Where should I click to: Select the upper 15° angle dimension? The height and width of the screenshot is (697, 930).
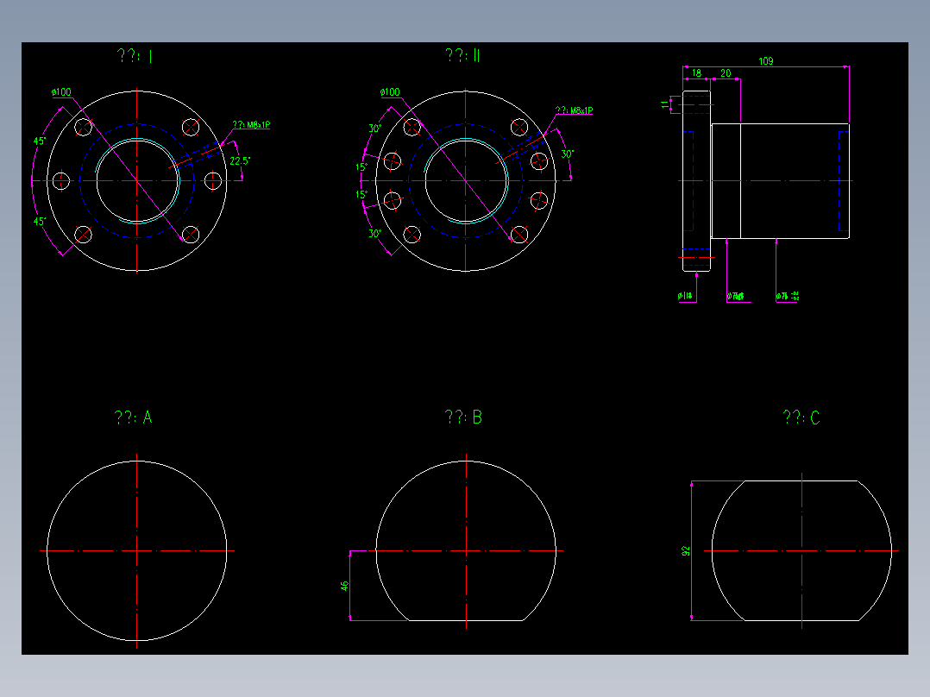pos(361,167)
